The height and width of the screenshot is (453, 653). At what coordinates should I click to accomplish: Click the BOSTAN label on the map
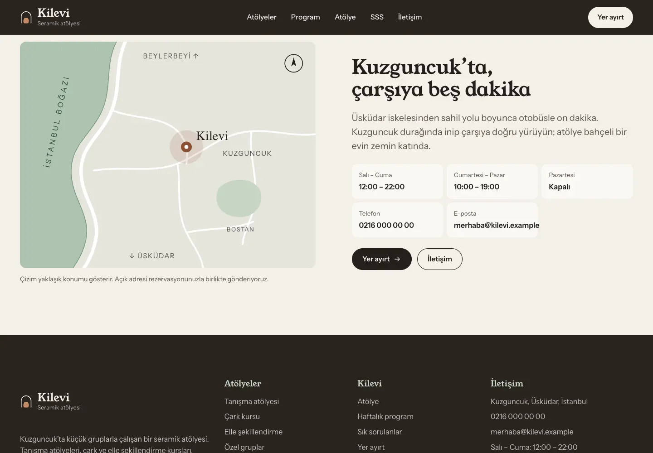(240, 230)
